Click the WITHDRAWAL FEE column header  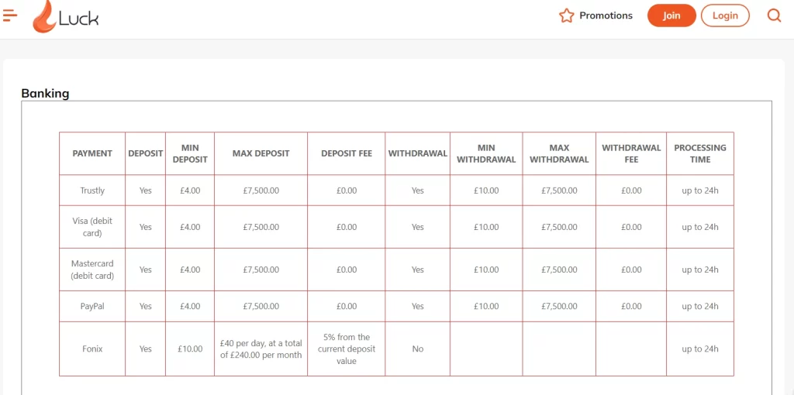pyautogui.click(x=631, y=154)
